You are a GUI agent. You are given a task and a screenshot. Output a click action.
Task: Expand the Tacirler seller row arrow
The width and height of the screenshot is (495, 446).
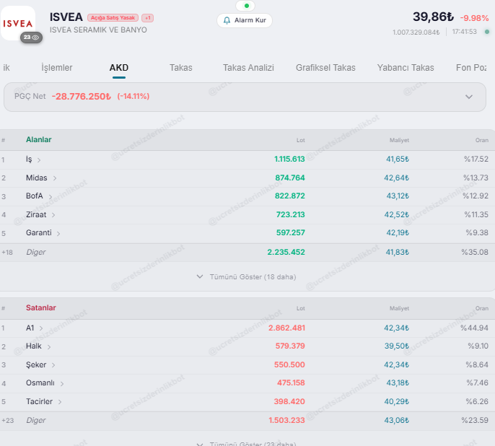pyautogui.click(x=60, y=402)
